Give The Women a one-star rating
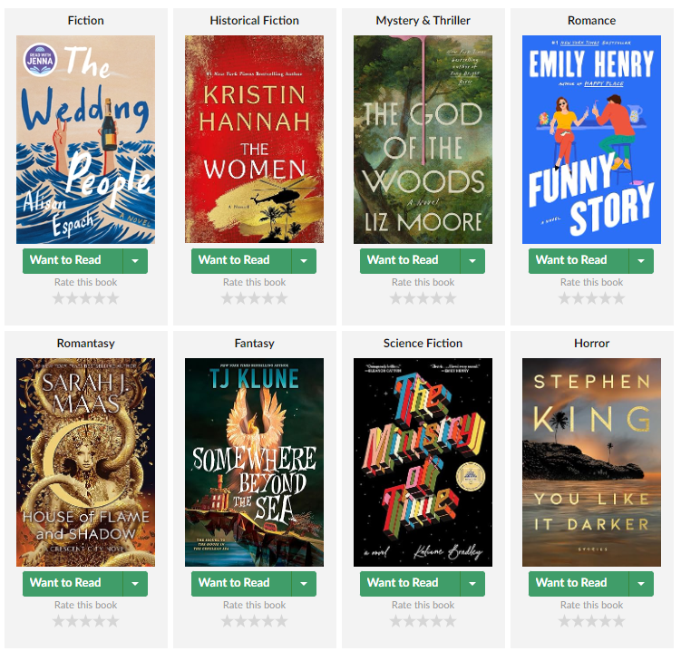The image size is (681, 651). (227, 298)
